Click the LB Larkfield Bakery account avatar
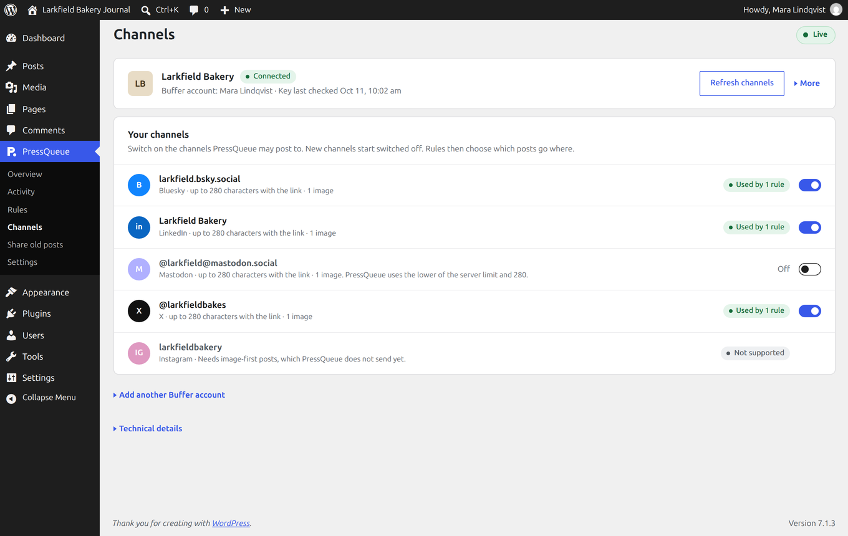 tap(140, 84)
